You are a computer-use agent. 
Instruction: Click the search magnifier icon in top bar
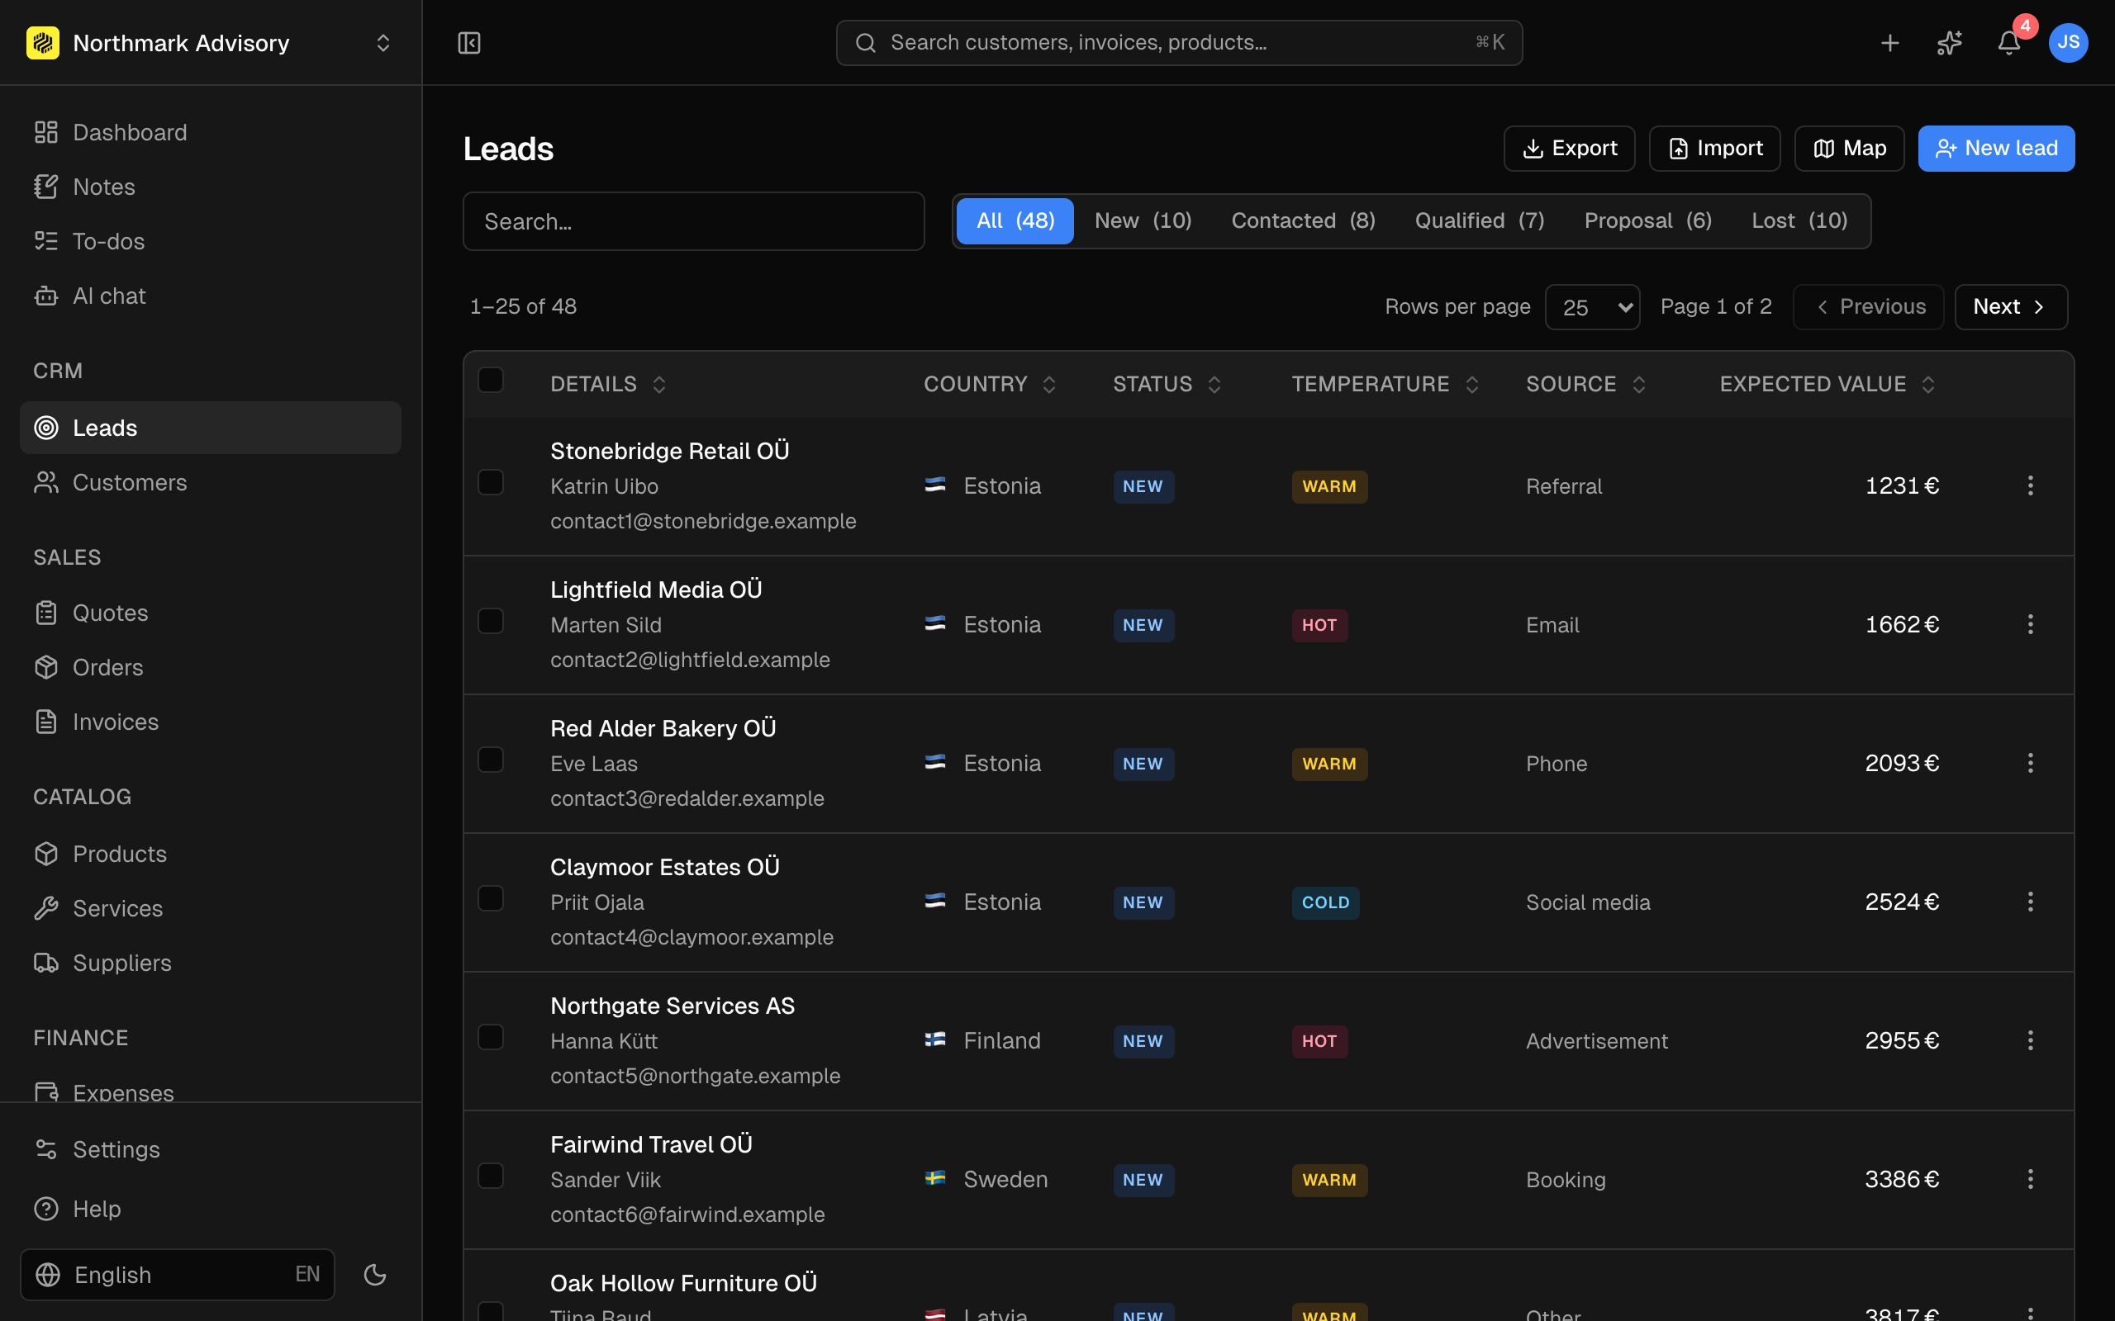865,43
